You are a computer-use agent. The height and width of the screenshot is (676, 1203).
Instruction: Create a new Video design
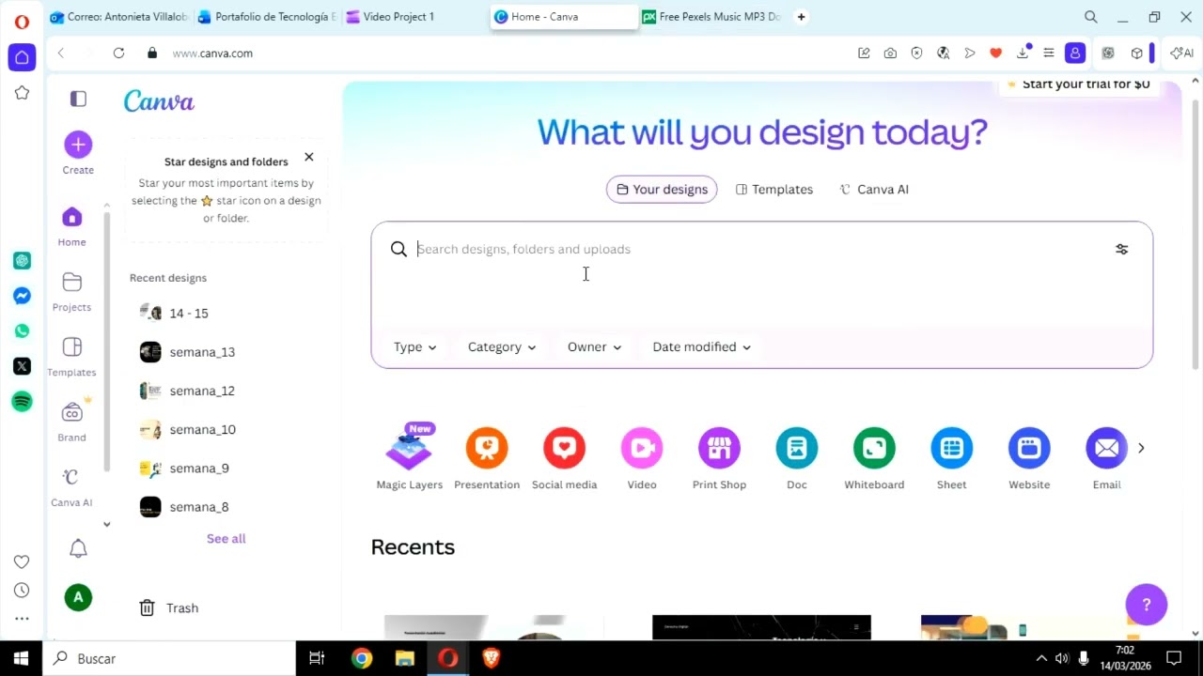pos(642,448)
